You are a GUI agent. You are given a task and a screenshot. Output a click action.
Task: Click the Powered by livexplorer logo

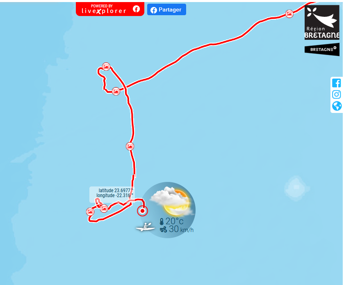104,9
